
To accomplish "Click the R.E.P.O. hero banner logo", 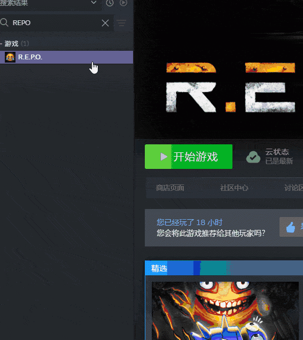I will tap(231, 87).
